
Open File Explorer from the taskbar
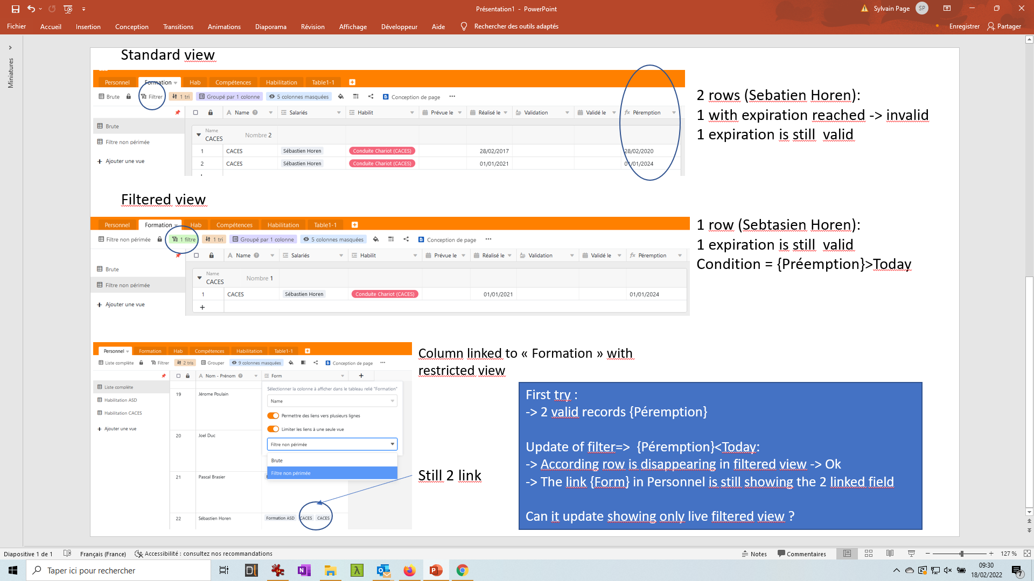pos(330,570)
